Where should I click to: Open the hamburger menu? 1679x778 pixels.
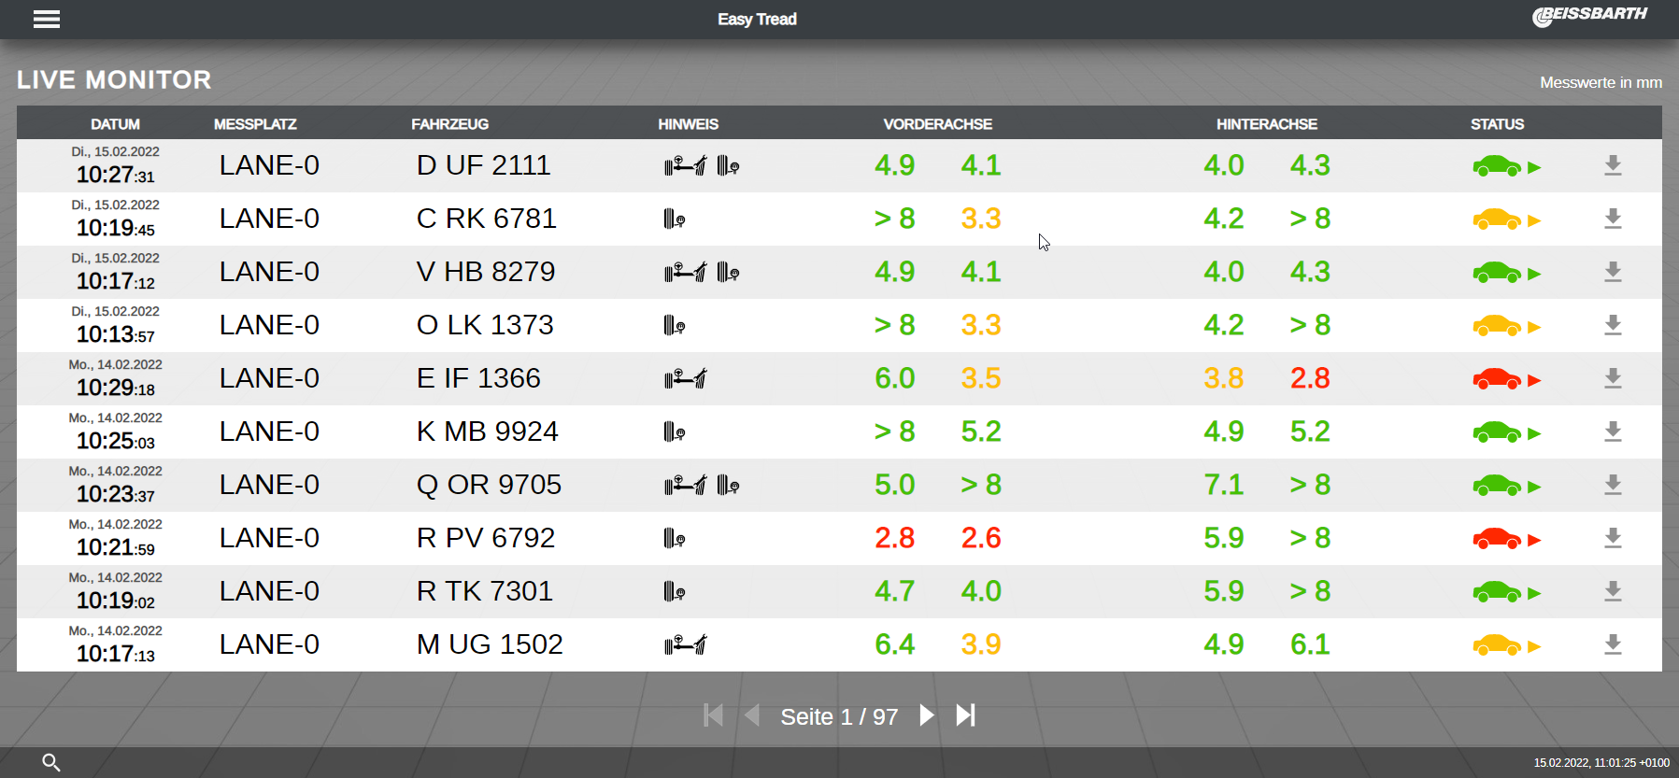tap(47, 20)
